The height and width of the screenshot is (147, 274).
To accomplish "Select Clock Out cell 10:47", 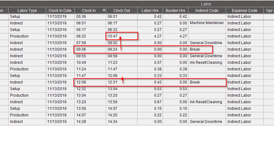I will [122, 36].
